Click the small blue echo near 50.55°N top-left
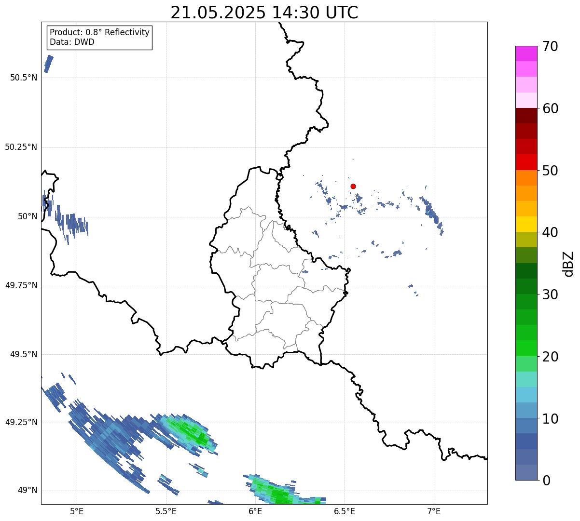580x521 pixels. point(48,64)
